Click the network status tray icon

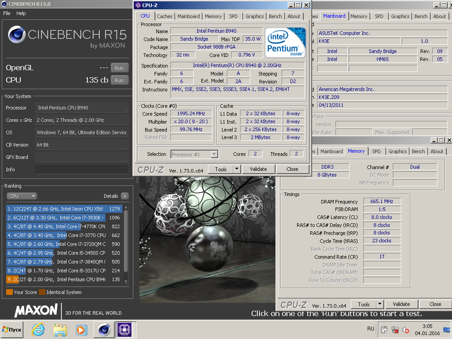[x=395, y=330]
